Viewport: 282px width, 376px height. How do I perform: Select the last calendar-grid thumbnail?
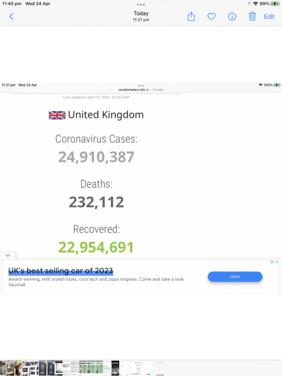160,368
